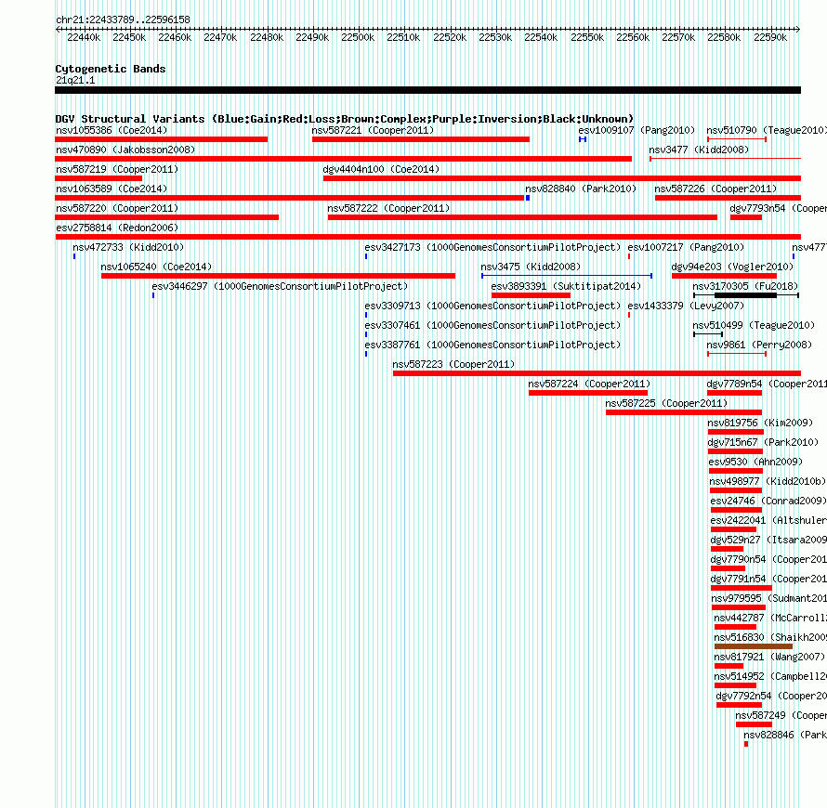This screenshot has height=808, width=827.
Task: Click the nsv3475 (Kidd2008) blue gain span
Action: pos(567,276)
